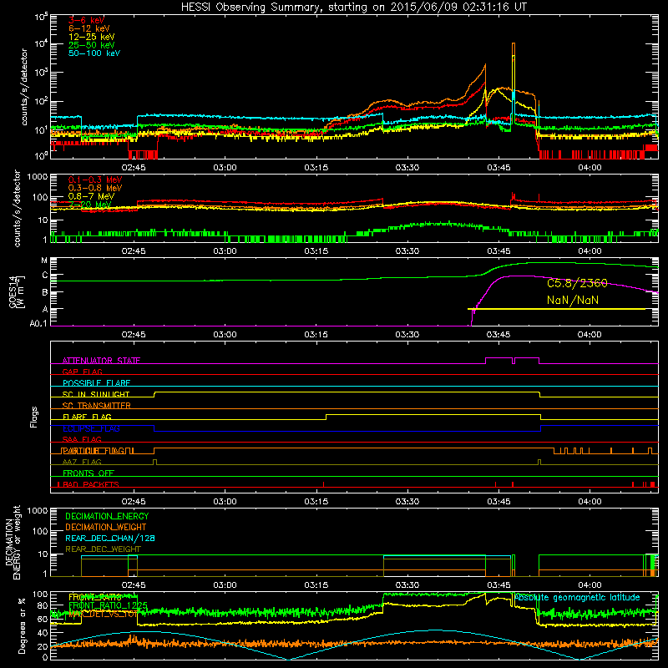Select the PARTICLE_FLAG label
The width and height of the screenshot is (668, 668).
click(x=94, y=451)
